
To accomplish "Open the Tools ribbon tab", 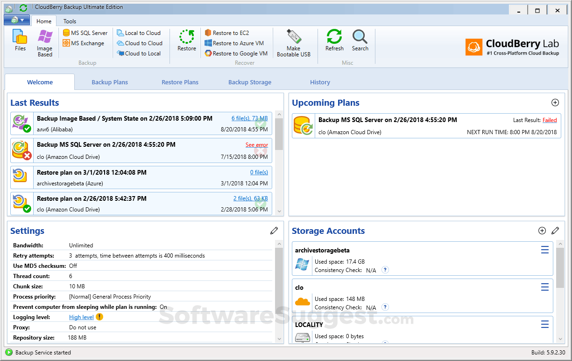I will [x=69, y=21].
